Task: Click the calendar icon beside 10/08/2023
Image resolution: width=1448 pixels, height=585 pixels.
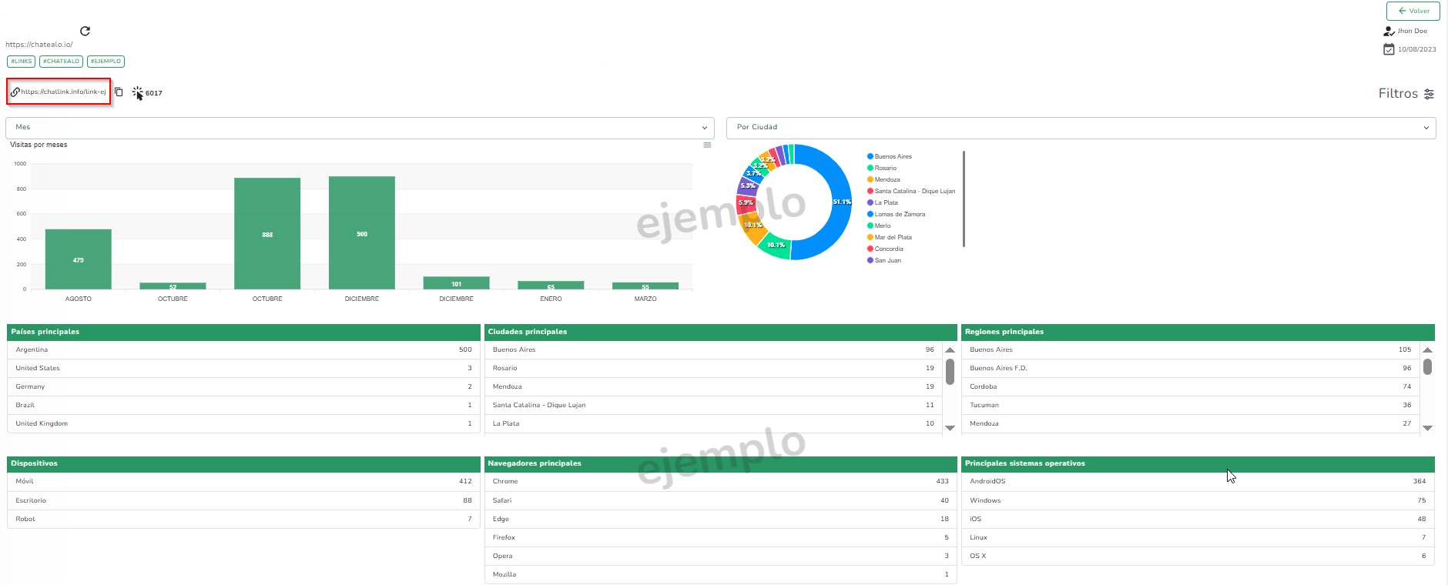Action: pos(1389,49)
